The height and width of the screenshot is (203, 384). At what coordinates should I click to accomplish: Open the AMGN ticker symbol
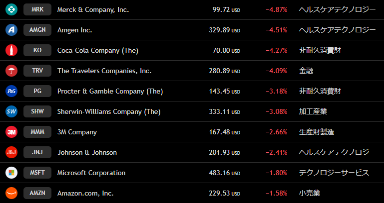pos(37,30)
